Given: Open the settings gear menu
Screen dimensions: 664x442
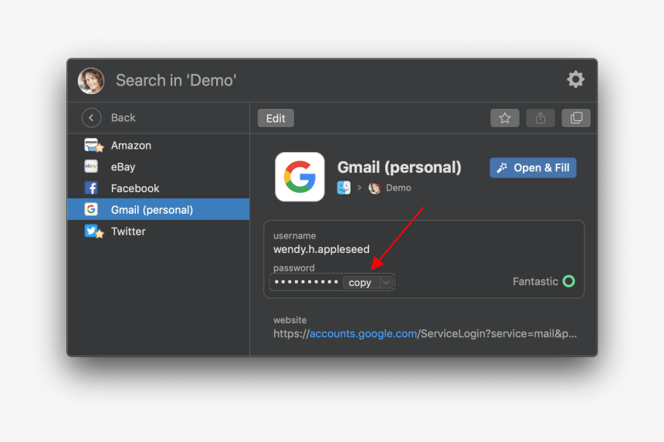Looking at the screenshot, I should coord(575,79).
